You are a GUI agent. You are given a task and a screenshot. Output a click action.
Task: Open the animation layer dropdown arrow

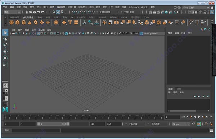(x=148, y=124)
